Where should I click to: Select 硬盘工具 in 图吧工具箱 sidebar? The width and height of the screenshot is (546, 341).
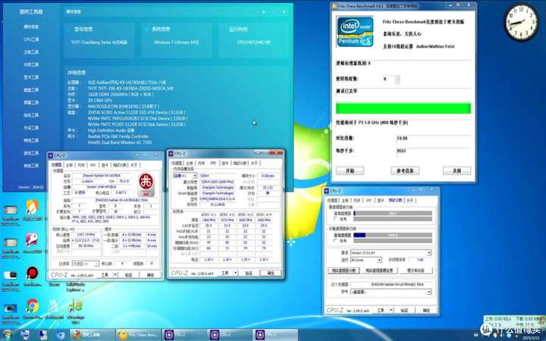click(x=31, y=90)
